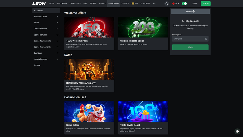243x137 pixels.
Task: Click the booking code info icon
Action: pos(206,39)
